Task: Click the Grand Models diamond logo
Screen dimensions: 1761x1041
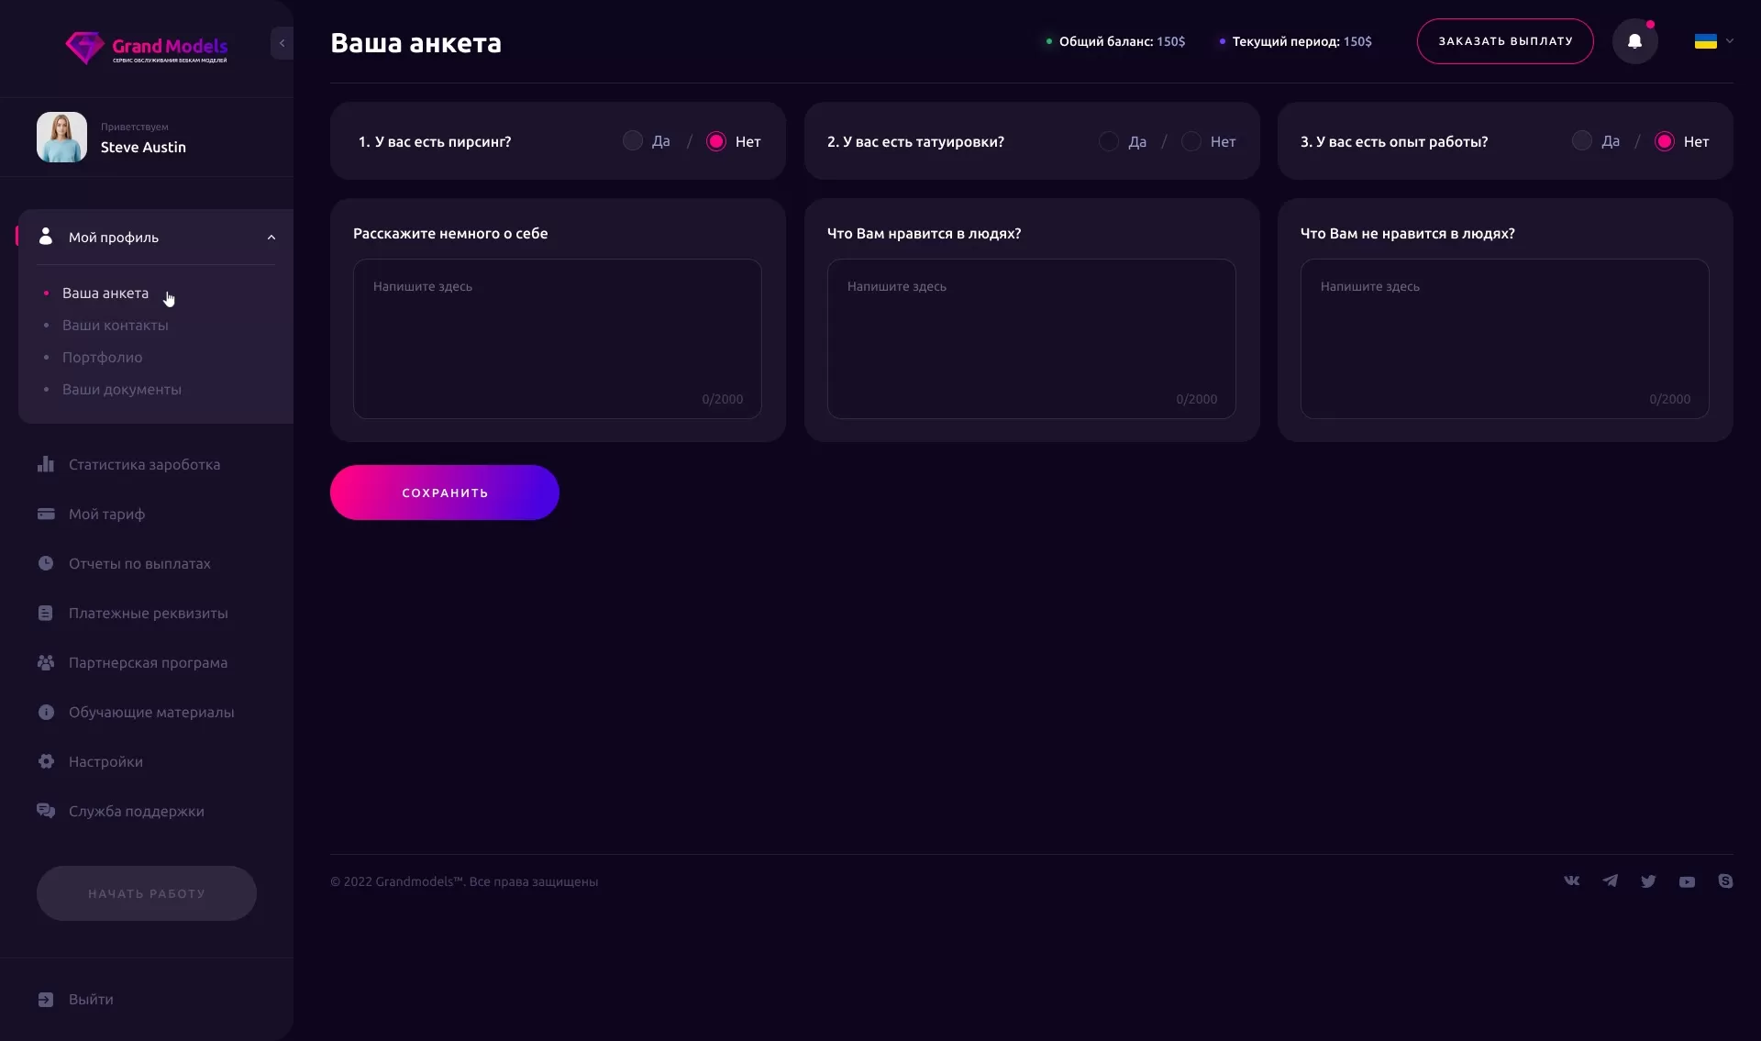Action: [x=84, y=47]
